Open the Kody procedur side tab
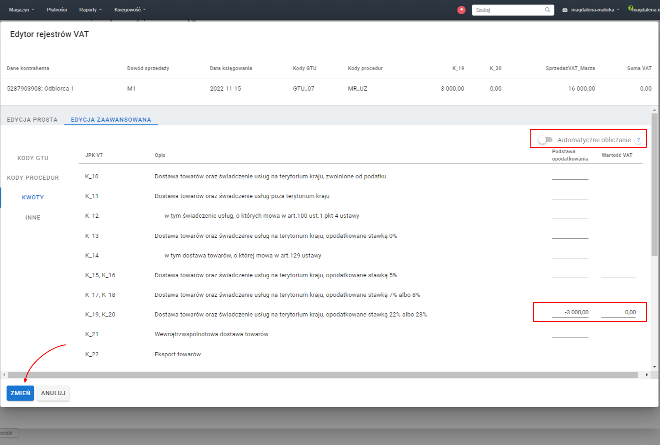The height and width of the screenshot is (445, 660). click(33, 177)
